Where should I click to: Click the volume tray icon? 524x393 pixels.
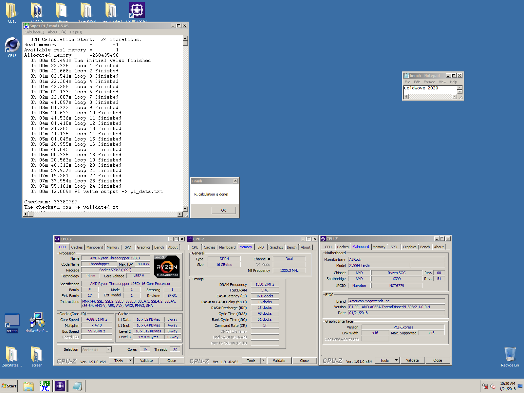(x=493, y=386)
